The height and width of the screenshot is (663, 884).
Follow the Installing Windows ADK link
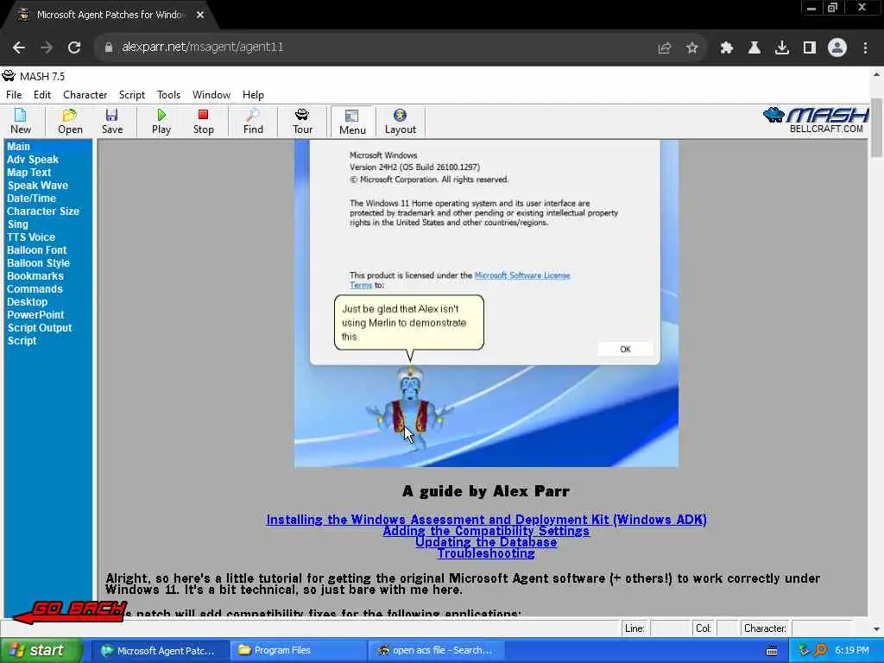[x=486, y=519]
